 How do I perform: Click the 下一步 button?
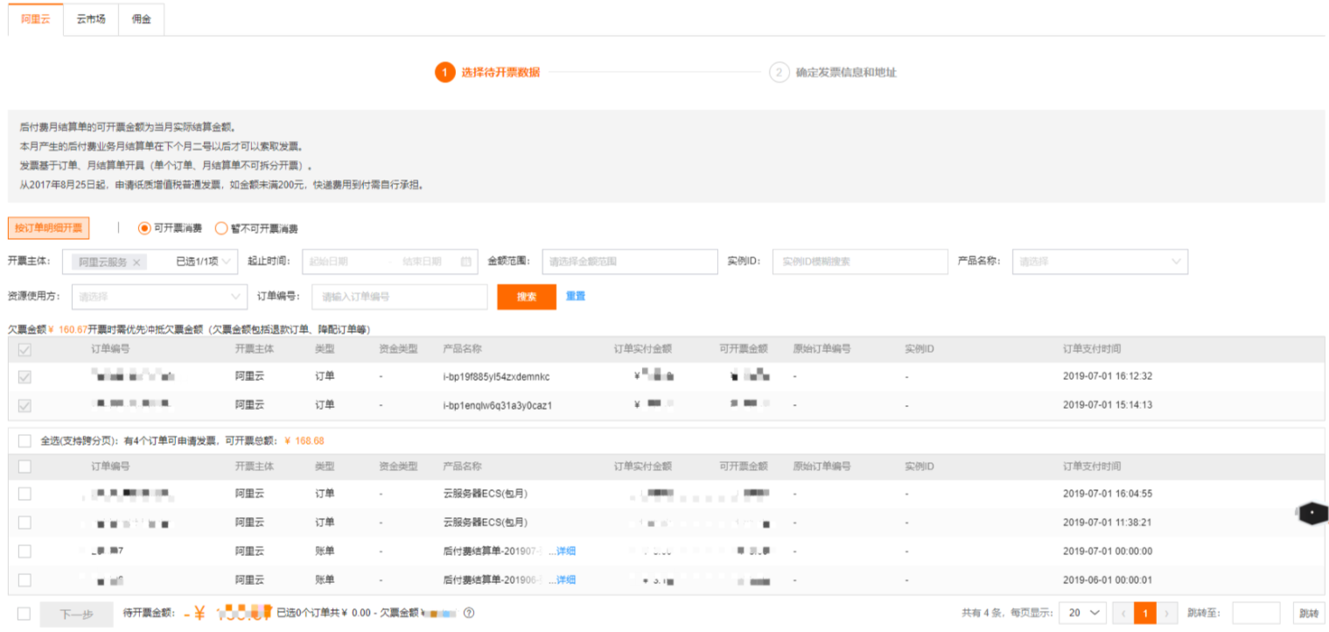tap(76, 614)
